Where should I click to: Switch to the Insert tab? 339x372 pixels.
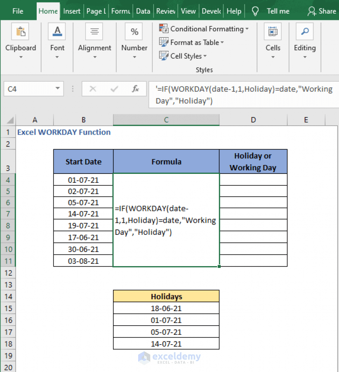72,11
